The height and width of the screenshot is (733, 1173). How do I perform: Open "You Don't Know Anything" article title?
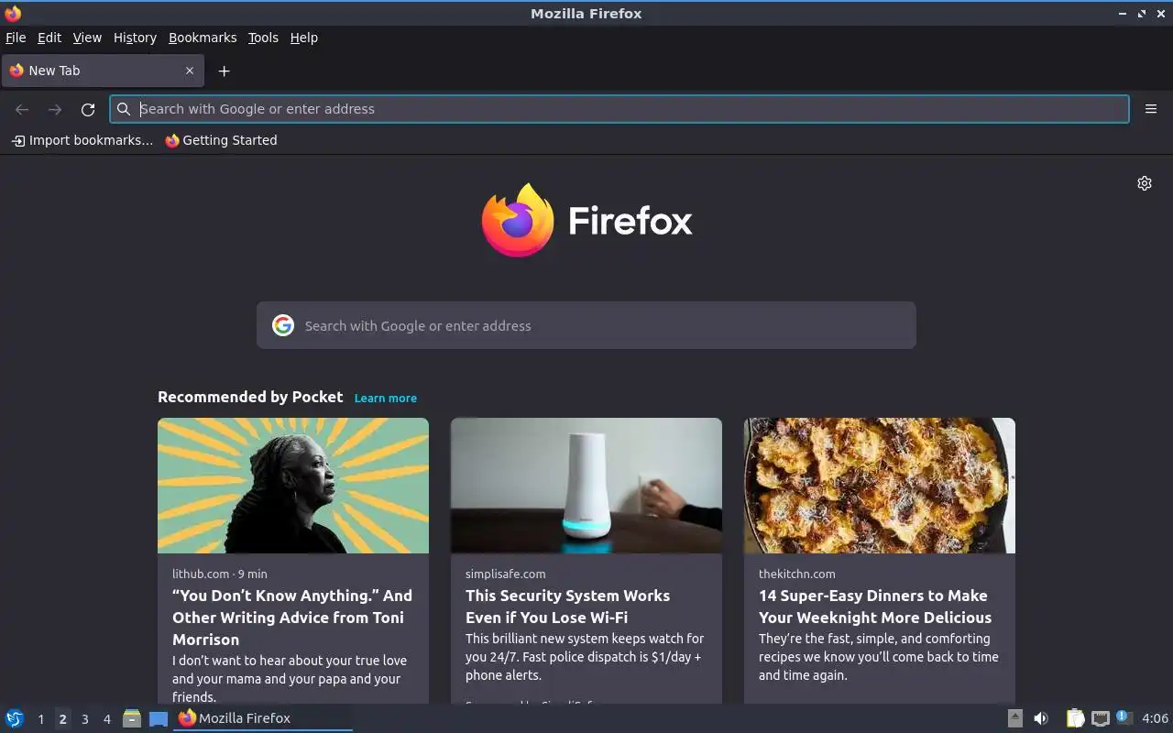tap(292, 618)
